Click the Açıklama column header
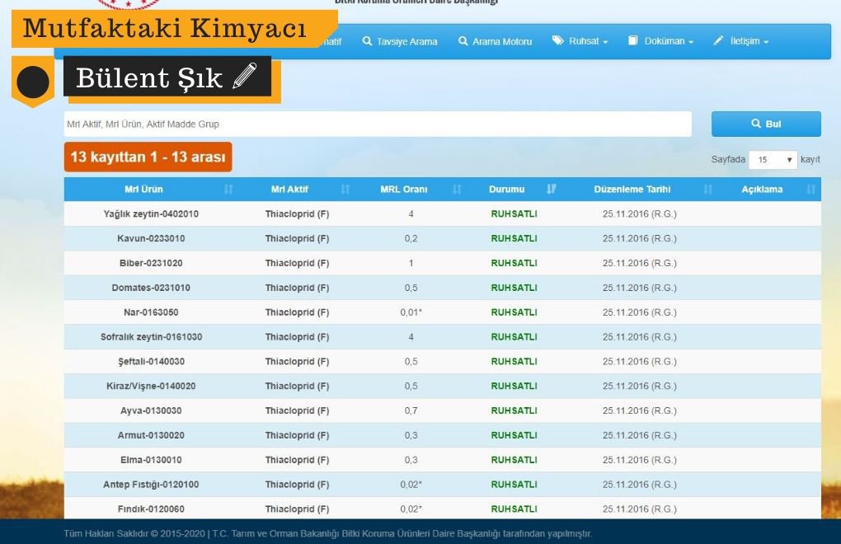 click(x=762, y=190)
